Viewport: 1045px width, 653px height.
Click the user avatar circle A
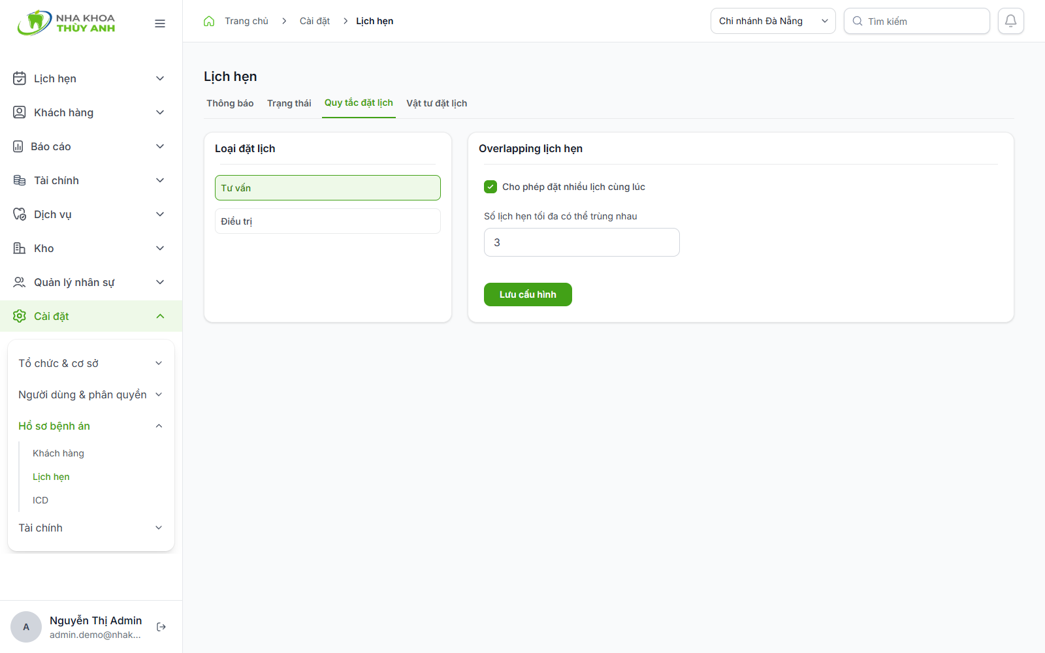click(x=26, y=627)
